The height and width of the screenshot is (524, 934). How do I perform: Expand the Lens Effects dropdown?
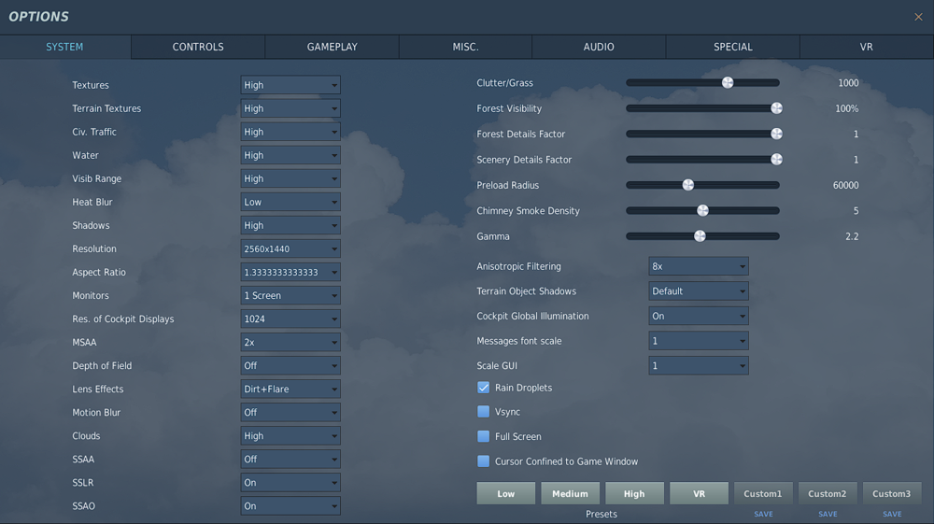tap(290, 389)
